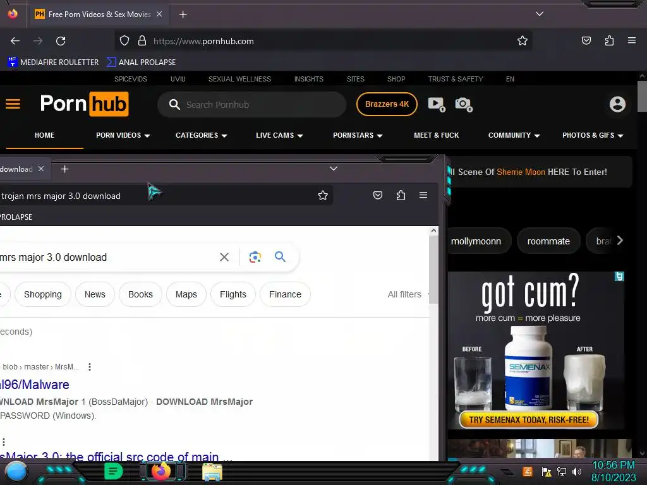This screenshot has height=485, width=647.
Task: Select the News filter chip
Action: 95,294
